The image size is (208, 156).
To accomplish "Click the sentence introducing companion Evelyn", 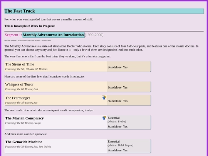I will (x=49, y=111).
